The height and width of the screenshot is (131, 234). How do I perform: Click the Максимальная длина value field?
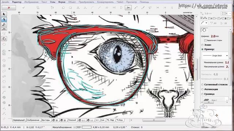227,67
